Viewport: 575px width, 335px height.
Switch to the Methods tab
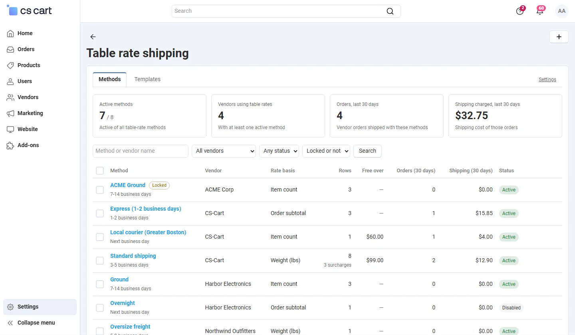click(x=110, y=80)
